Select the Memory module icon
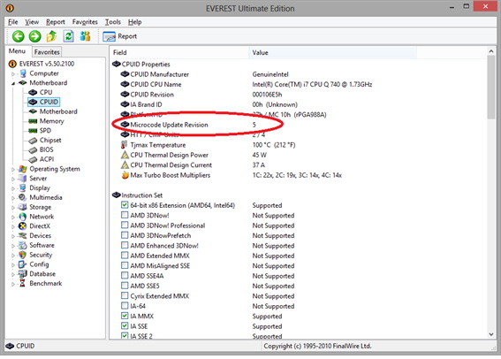 click(33, 121)
